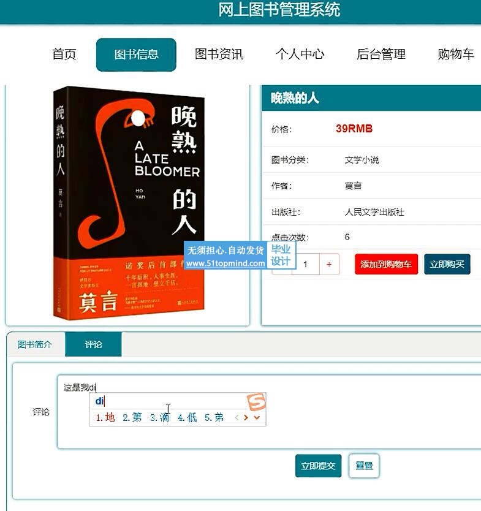
Task: Click the author name 莫言 in details
Action: coord(354,186)
